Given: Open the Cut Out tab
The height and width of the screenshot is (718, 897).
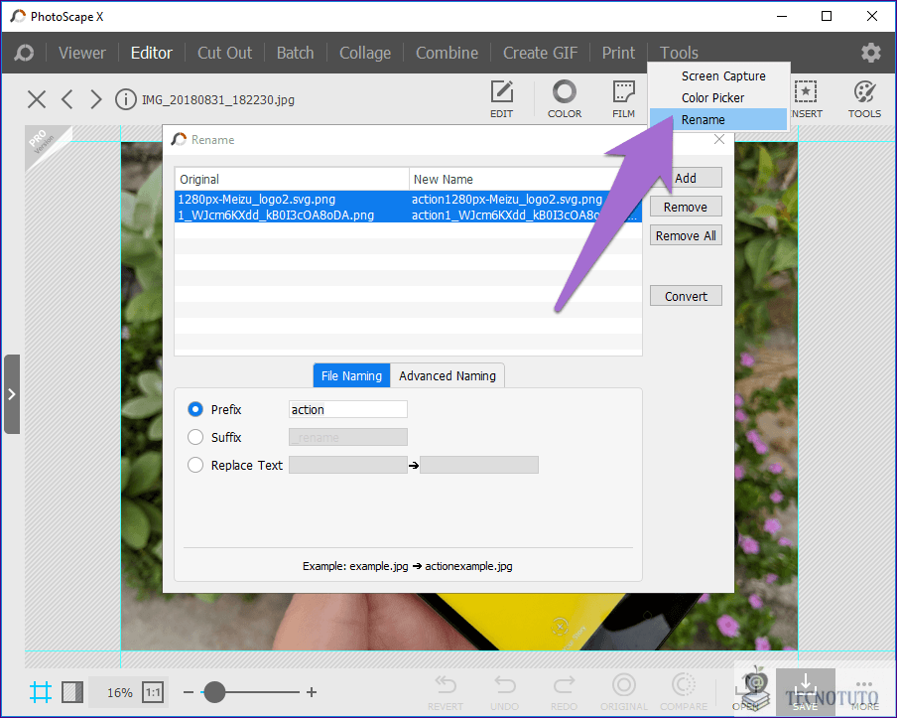Looking at the screenshot, I should click(x=224, y=53).
